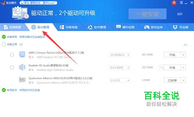Click the sound card speaker icon
194x117 pixels.
22,67
